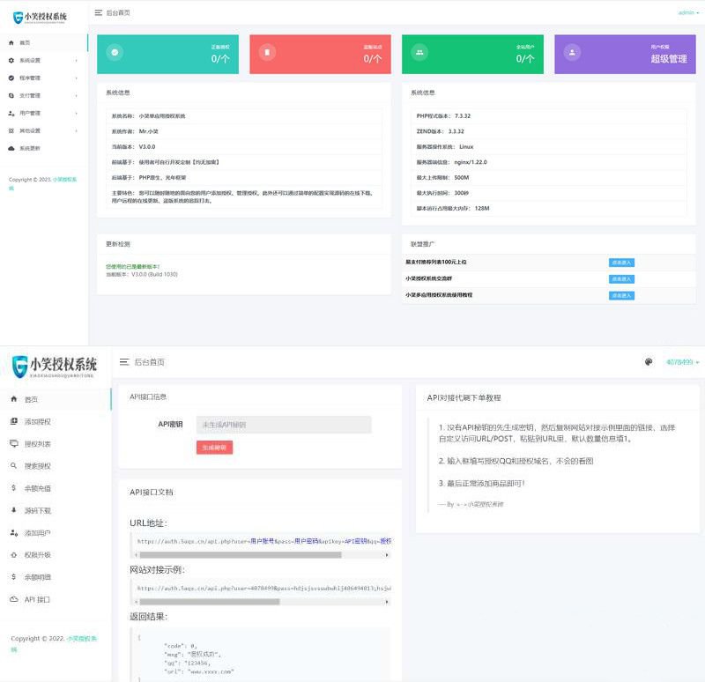Open the admin account dropdown
705x682 pixels.
pyautogui.click(x=686, y=12)
